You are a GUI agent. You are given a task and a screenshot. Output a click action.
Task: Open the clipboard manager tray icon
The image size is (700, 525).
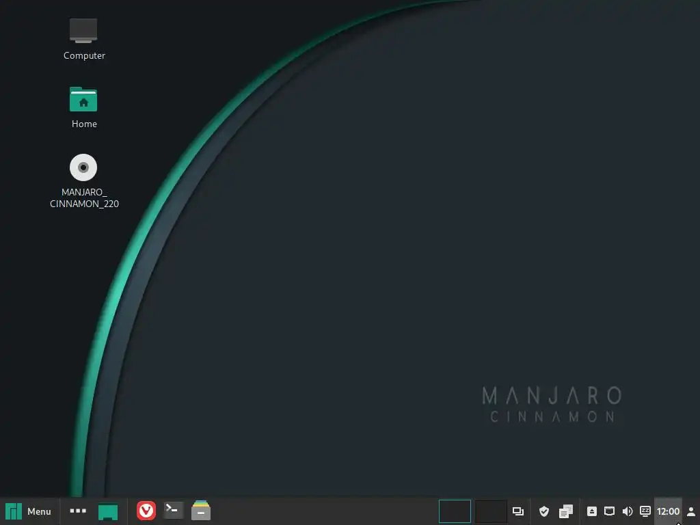(565, 511)
